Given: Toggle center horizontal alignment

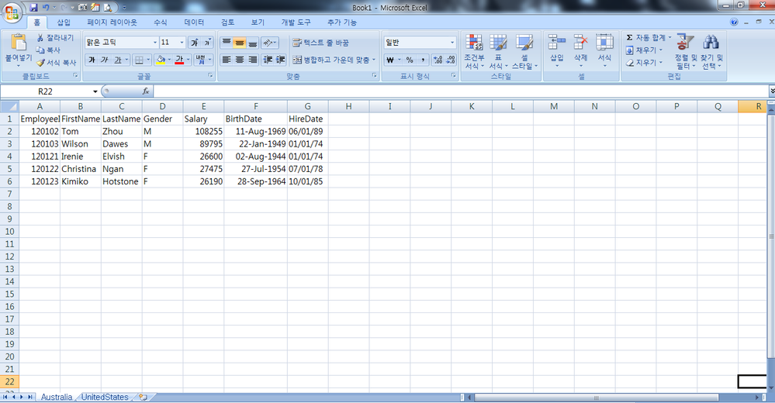Looking at the screenshot, I should (x=239, y=60).
